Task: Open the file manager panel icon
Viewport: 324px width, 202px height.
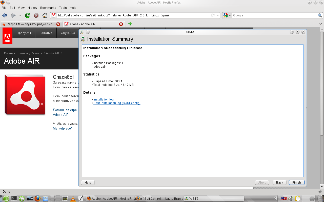Action: (x=46, y=199)
